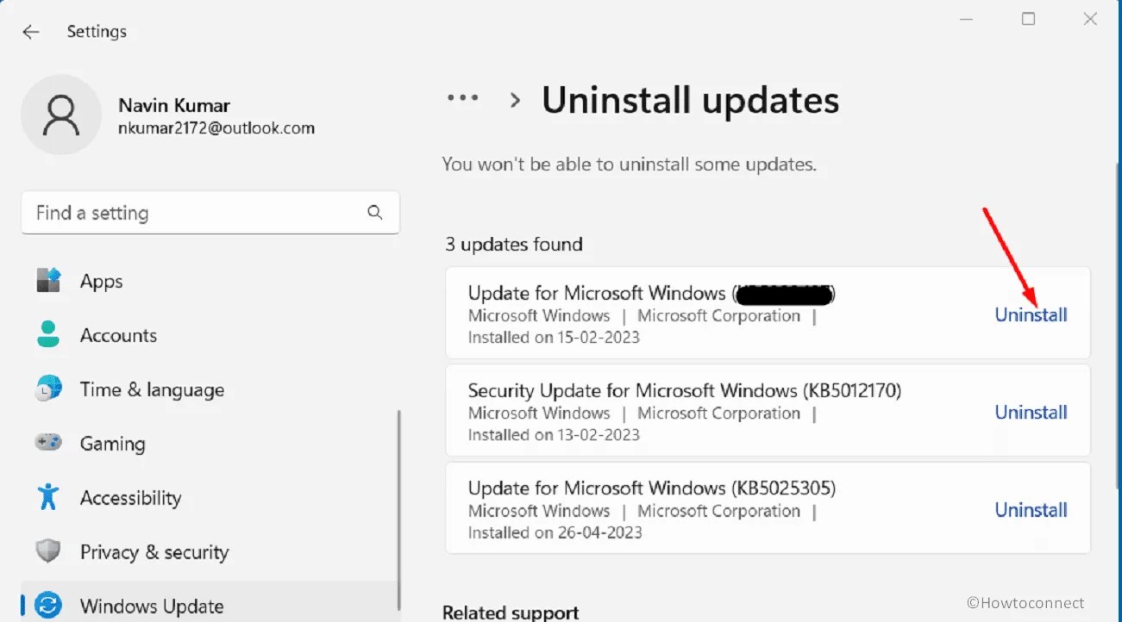Click the back arrow to leave Uninstall updates

point(30,31)
